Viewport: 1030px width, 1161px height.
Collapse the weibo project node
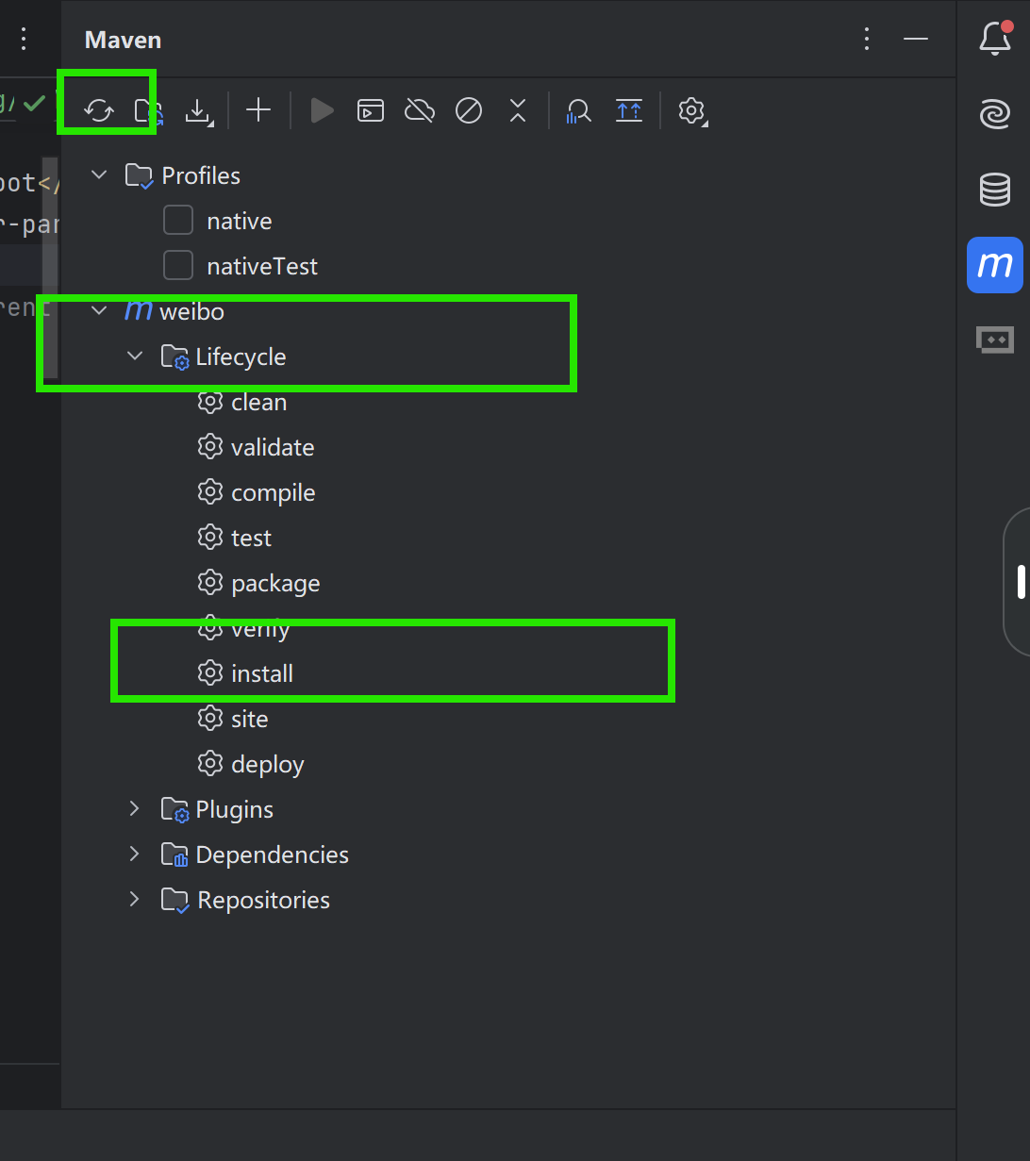[x=99, y=311]
